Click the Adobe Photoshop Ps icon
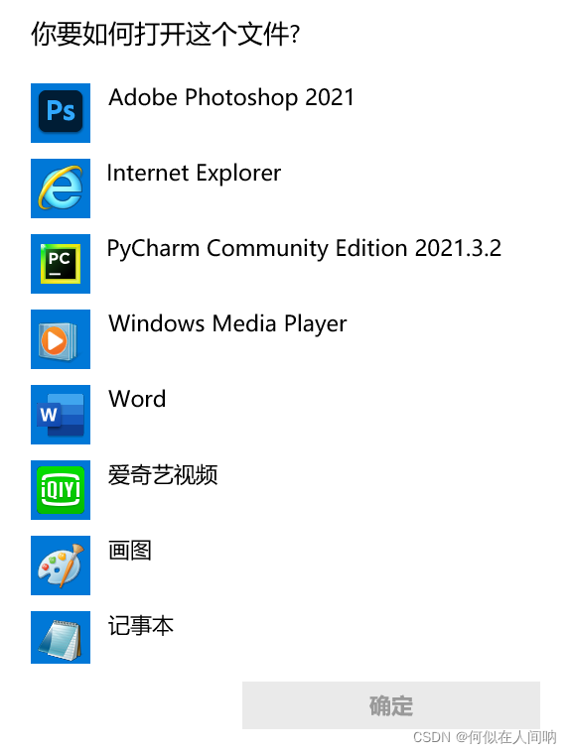The image size is (571, 754). coord(61,113)
